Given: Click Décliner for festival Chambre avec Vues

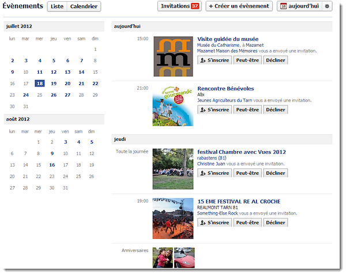Looking at the screenshot, I should point(276,173).
